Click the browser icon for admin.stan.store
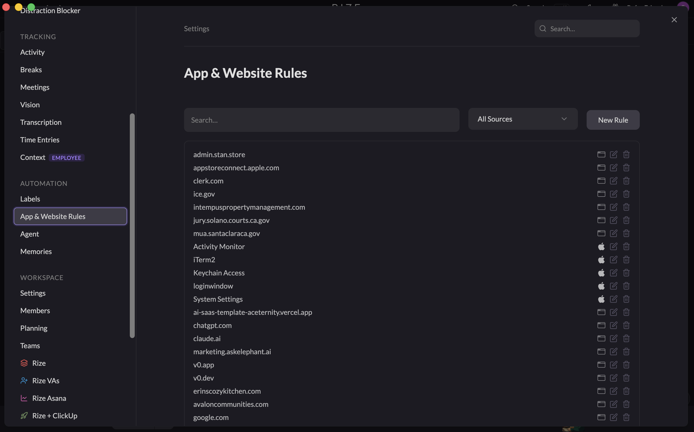 [601, 155]
